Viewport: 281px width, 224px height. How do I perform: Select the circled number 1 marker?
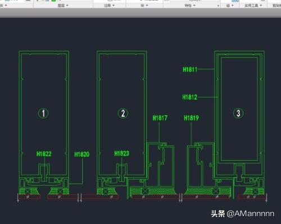pos(43,113)
